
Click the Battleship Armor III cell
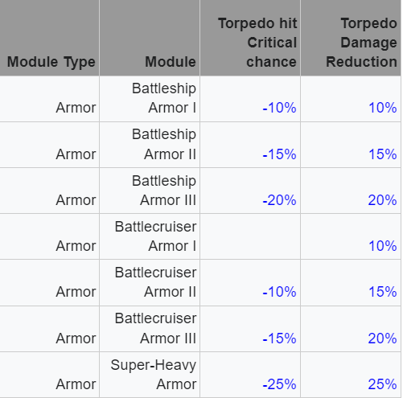click(x=150, y=191)
